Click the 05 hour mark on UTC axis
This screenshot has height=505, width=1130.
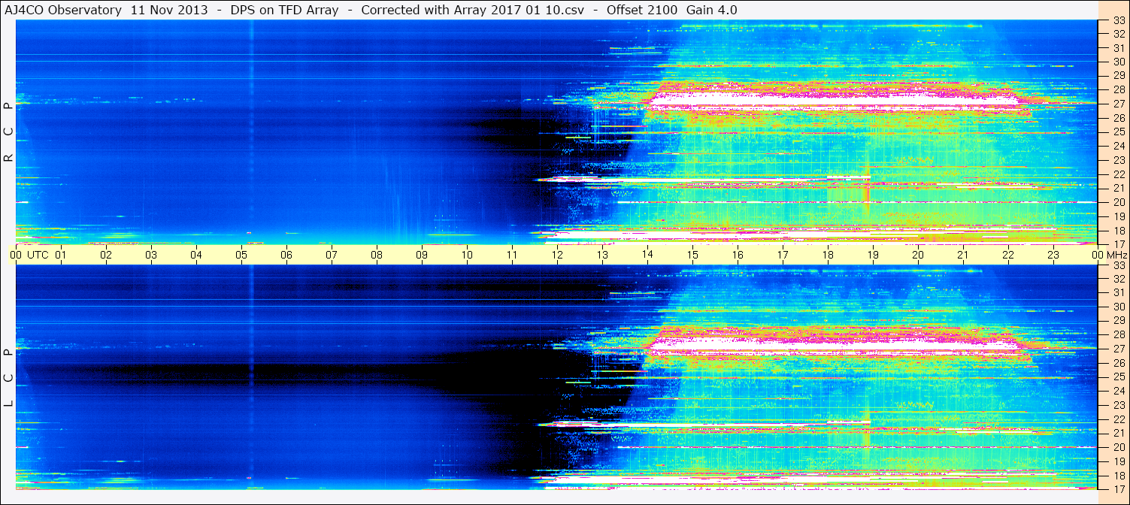click(241, 255)
